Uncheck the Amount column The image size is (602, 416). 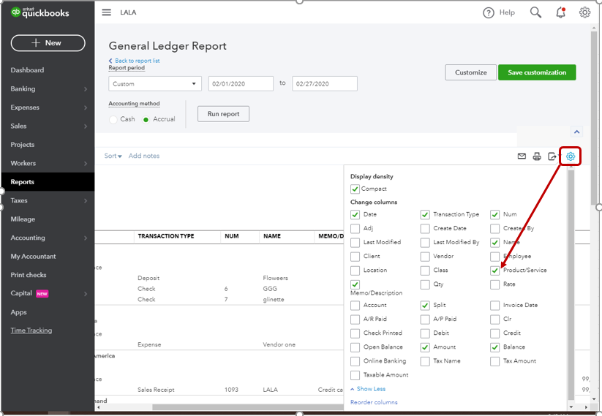[425, 347]
